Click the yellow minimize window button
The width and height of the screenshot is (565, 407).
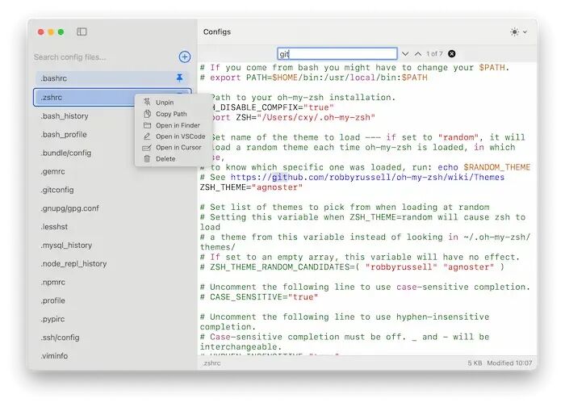tap(51, 32)
